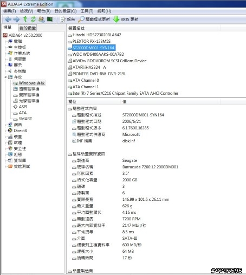Click the Up arrow toolbar icon
This screenshot has height=275, width=246.
point(25,19)
